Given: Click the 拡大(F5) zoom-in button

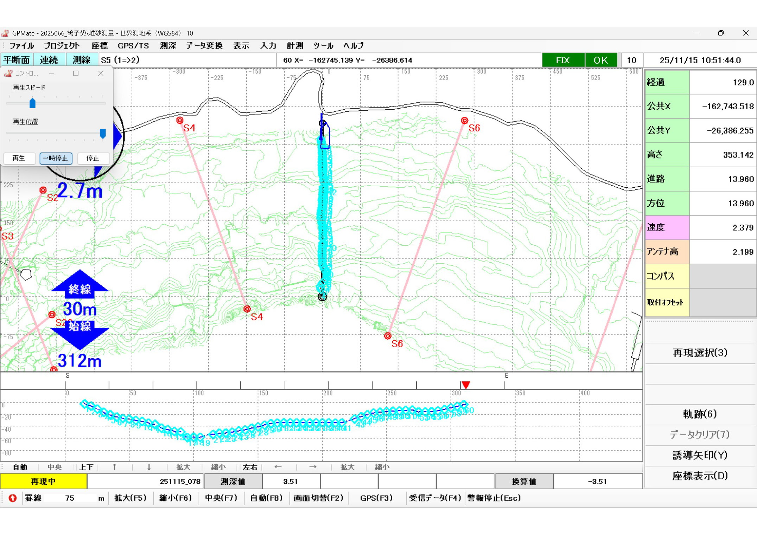Looking at the screenshot, I should point(130,498).
